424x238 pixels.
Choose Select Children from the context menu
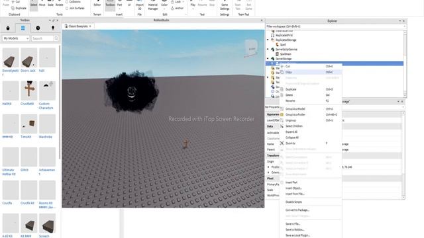[311, 126]
